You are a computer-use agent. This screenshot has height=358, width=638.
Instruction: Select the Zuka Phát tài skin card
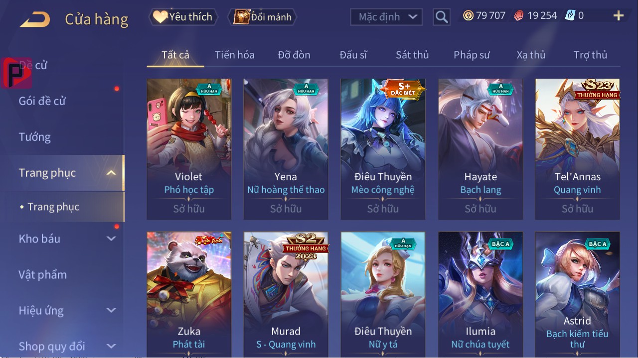coord(189,294)
